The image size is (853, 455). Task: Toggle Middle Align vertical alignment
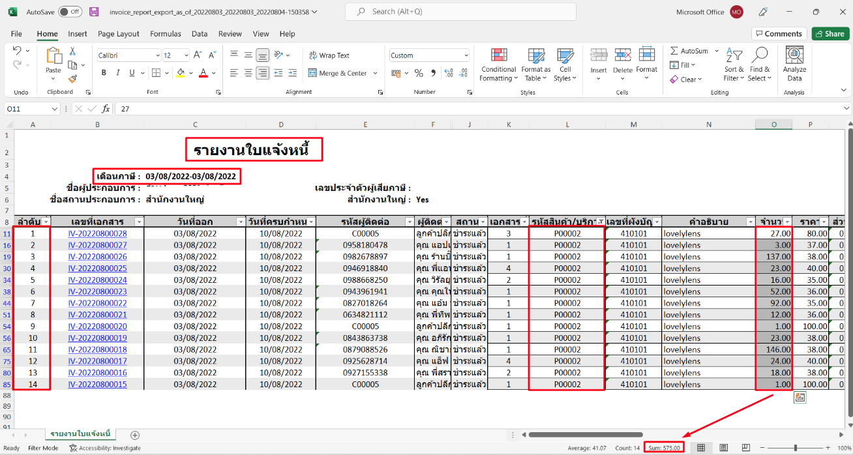pyautogui.click(x=247, y=55)
